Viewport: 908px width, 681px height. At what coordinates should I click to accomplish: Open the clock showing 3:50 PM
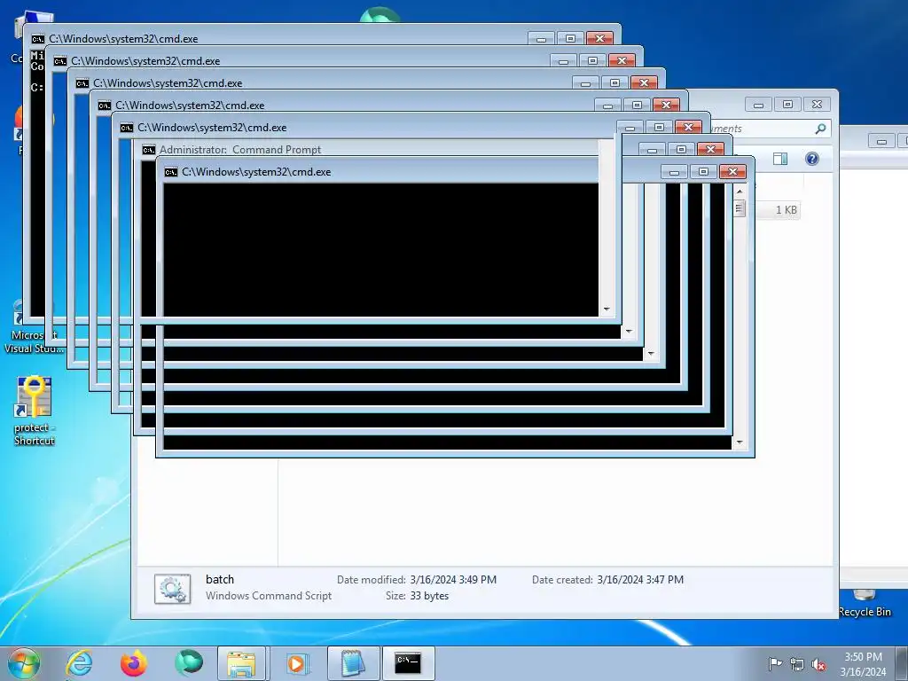point(863,664)
